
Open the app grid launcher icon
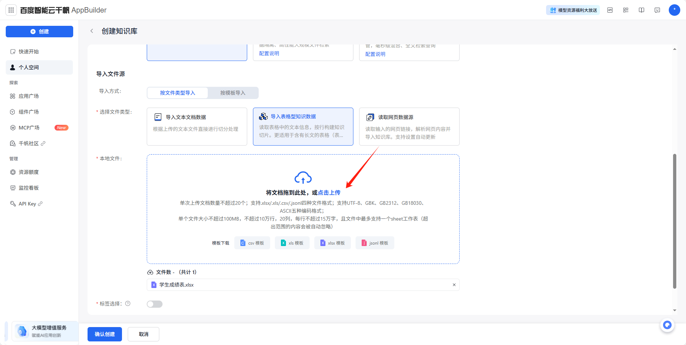(11, 10)
